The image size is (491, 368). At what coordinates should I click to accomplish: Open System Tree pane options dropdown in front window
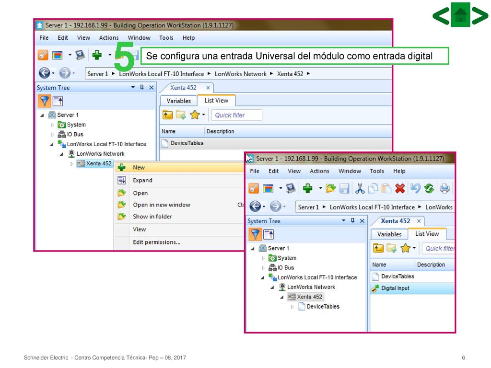[x=343, y=220]
